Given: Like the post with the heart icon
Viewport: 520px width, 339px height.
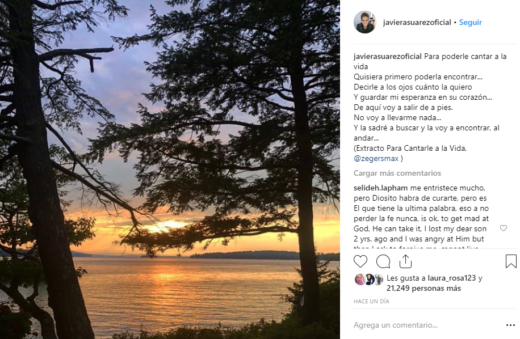Looking at the screenshot, I should point(360,261).
